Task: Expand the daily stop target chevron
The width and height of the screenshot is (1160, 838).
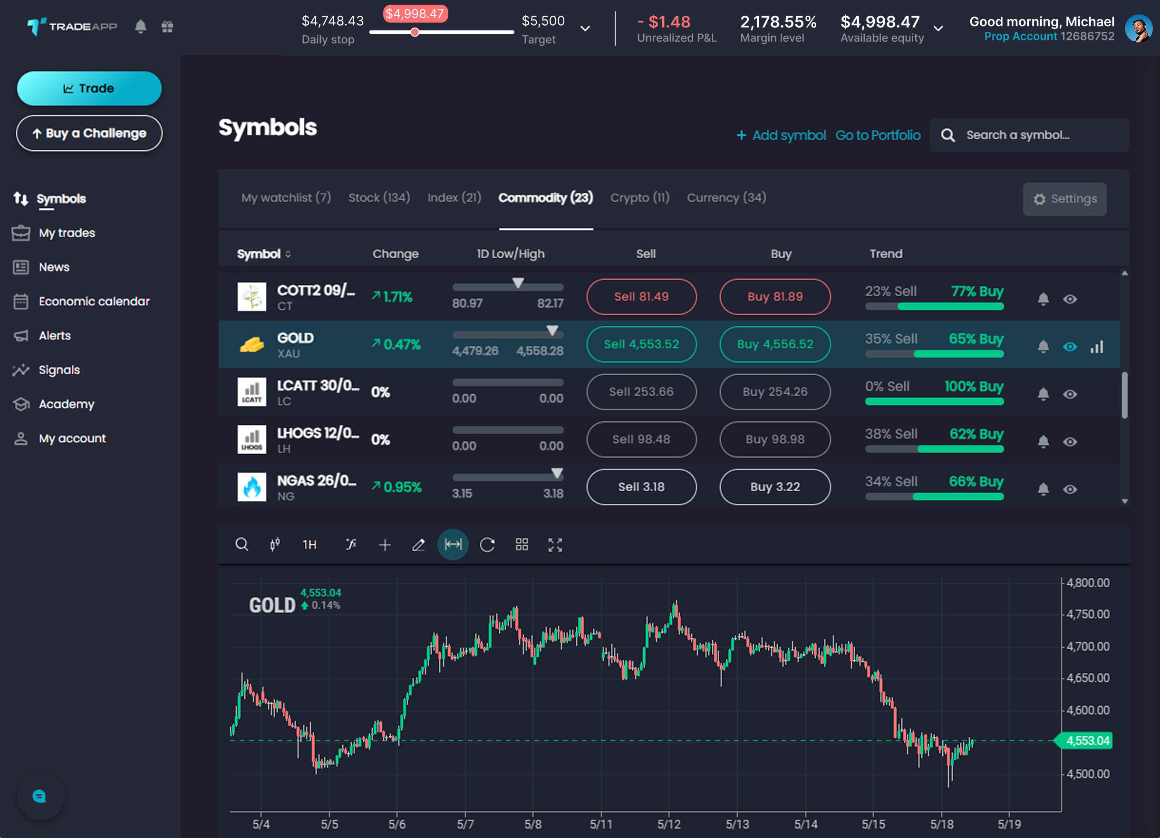Action: tap(585, 29)
